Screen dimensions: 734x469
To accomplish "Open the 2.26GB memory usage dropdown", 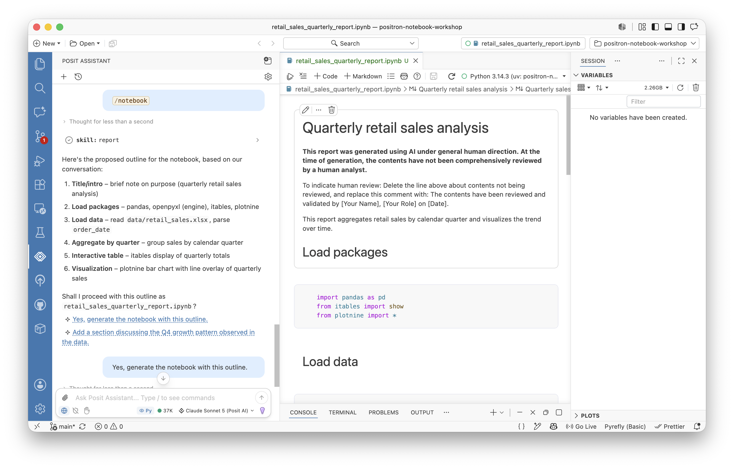I will [656, 88].
